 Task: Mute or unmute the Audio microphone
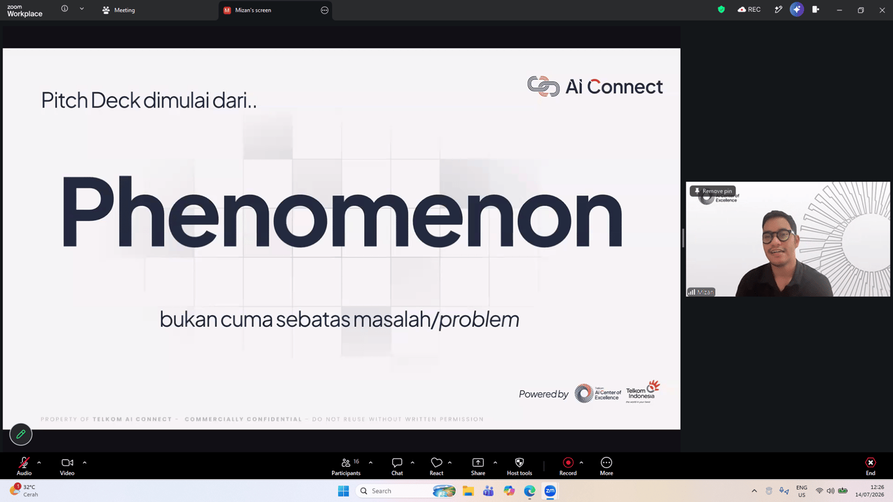[x=24, y=466]
